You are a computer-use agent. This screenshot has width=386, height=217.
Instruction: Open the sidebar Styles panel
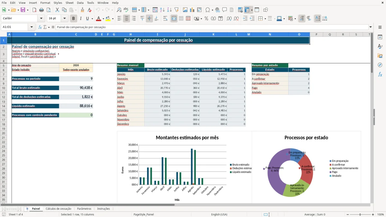[x=380, y=46]
